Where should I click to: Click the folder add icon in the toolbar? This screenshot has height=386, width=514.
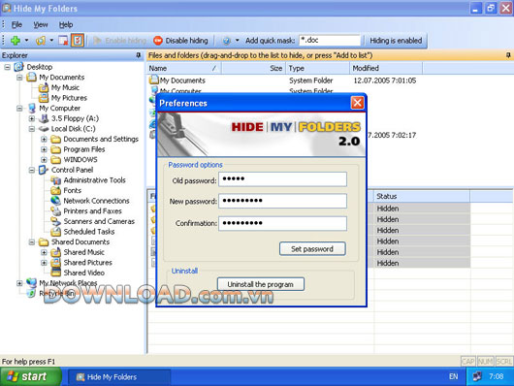click(41, 41)
